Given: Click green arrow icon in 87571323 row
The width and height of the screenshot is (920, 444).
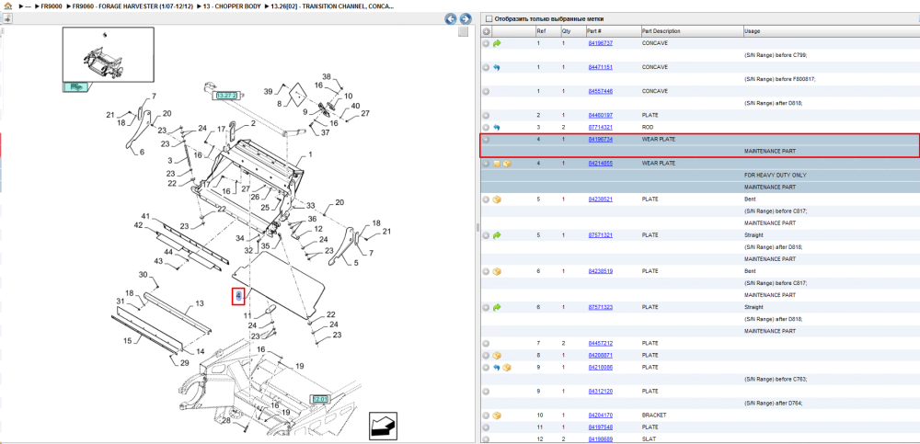Looking at the screenshot, I should pyautogui.click(x=497, y=307).
